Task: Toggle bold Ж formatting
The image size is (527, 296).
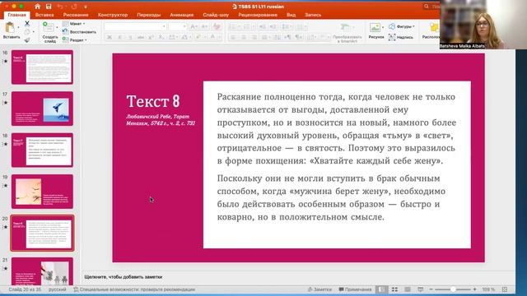Action: [110, 37]
